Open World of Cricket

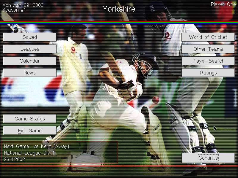208,37
